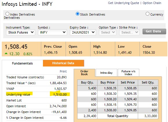168x122 pixels.
Task: Click buy price 1,508.20
Action: click(x=110, y=99)
